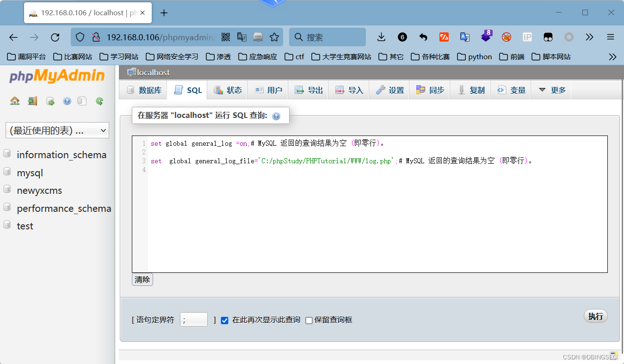The image size is (624, 364).
Task: Click the browser address bar URL
Action: (161, 37)
